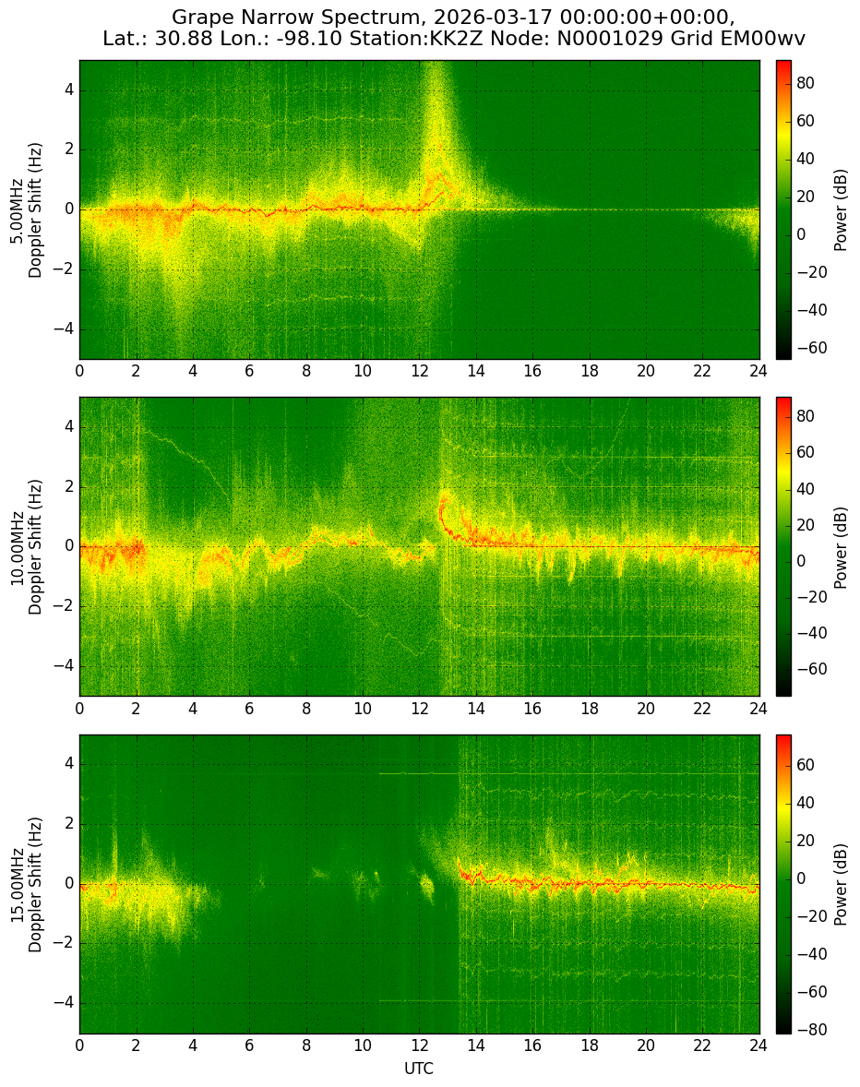The width and height of the screenshot is (860, 1087).
Task: Click the top colorbar next to the 5.00MHz plot
Action: pos(783,210)
